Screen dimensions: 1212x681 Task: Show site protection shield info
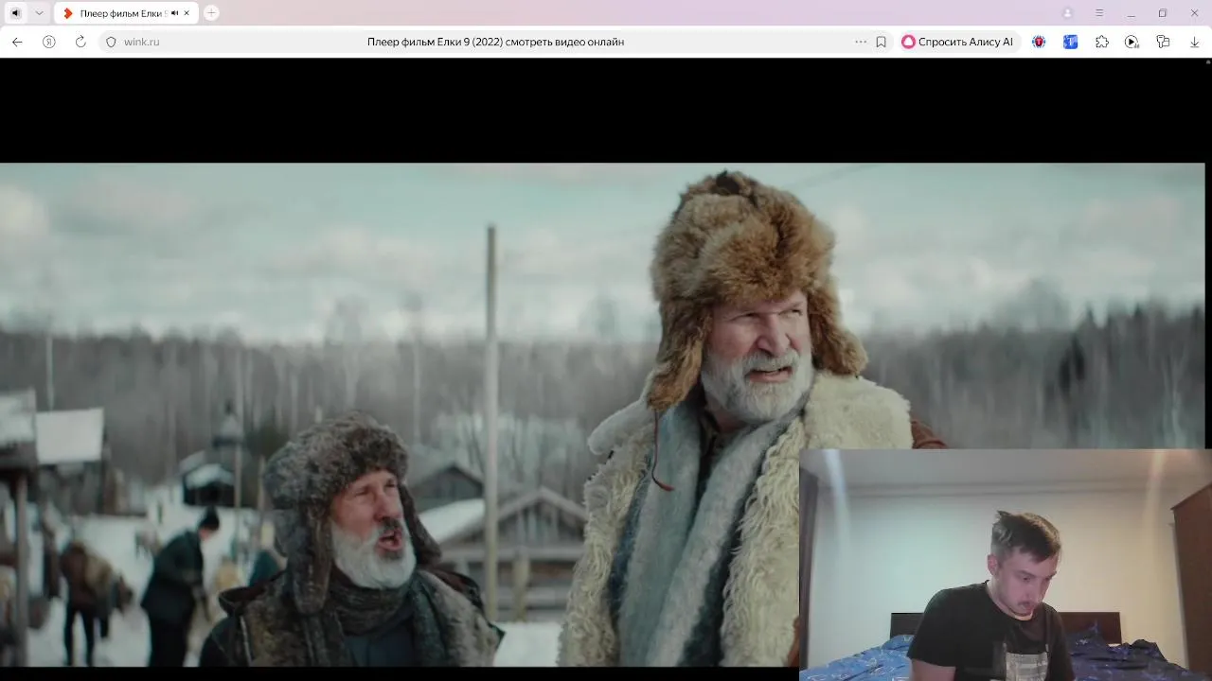111,42
